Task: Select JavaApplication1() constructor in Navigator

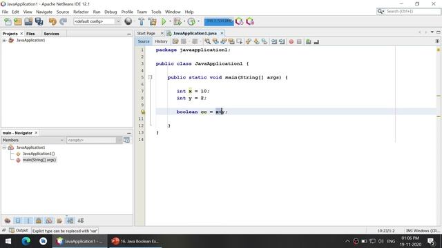Action: tap(39, 154)
